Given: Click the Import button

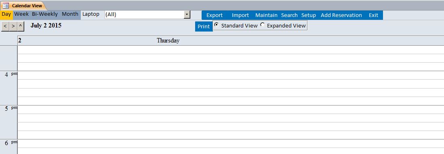Looking at the screenshot, I should tap(240, 15).
